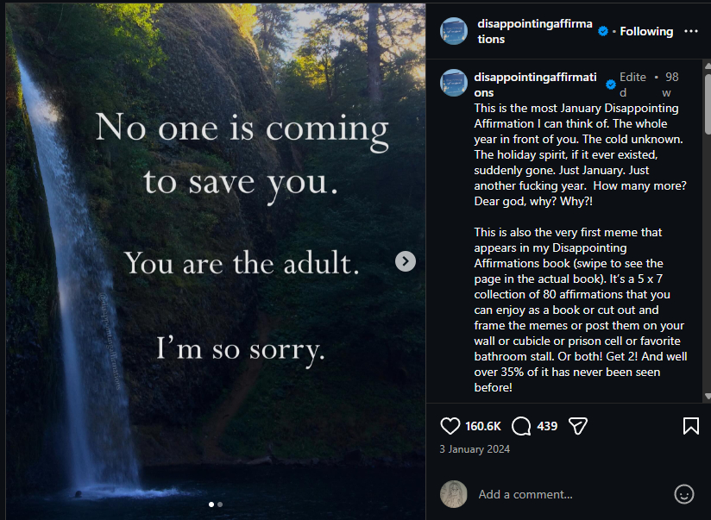Image resolution: width=711 pixels, height=520 pixels.
Task: Open comments via the speech bubble icon
Action: tap(521, 426)
